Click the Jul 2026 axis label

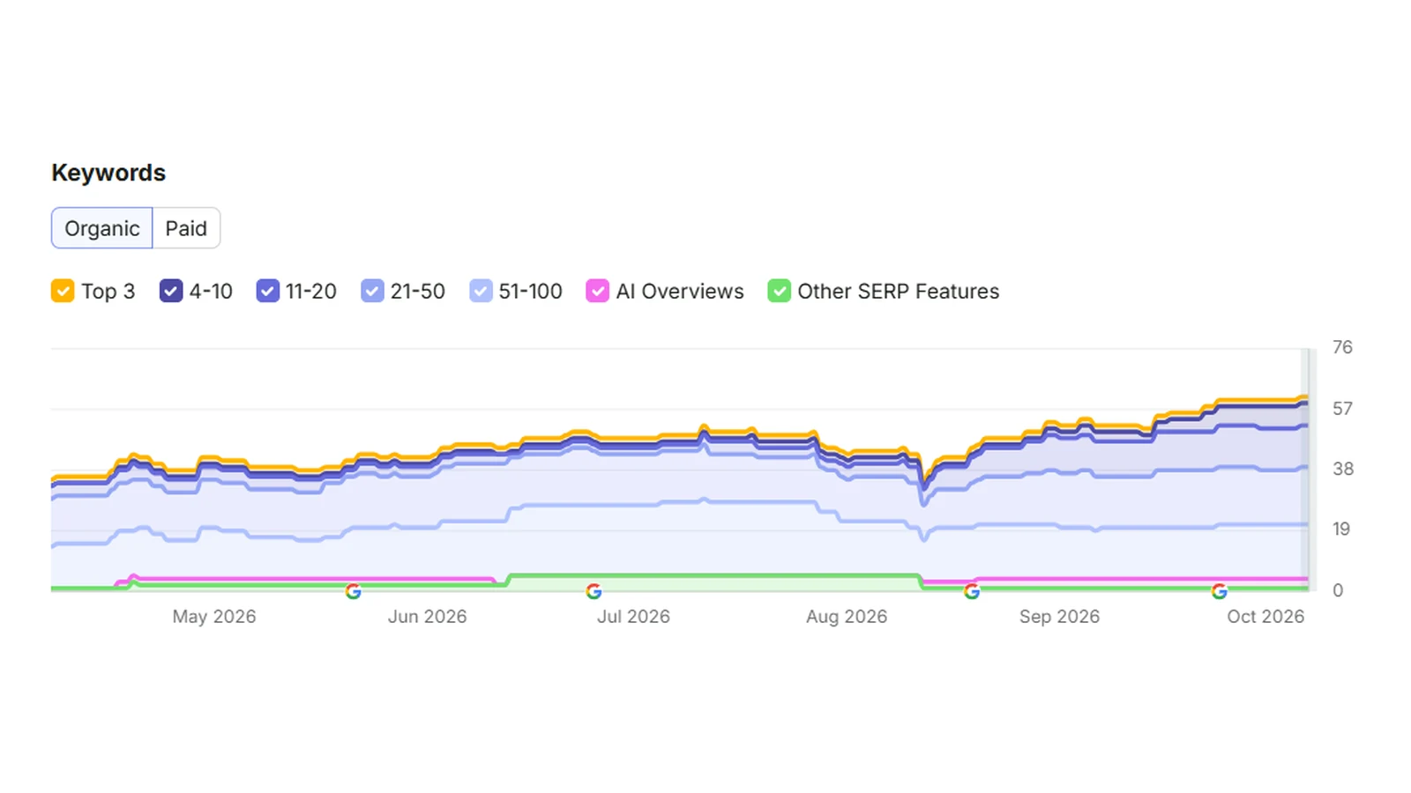[633, 617]
